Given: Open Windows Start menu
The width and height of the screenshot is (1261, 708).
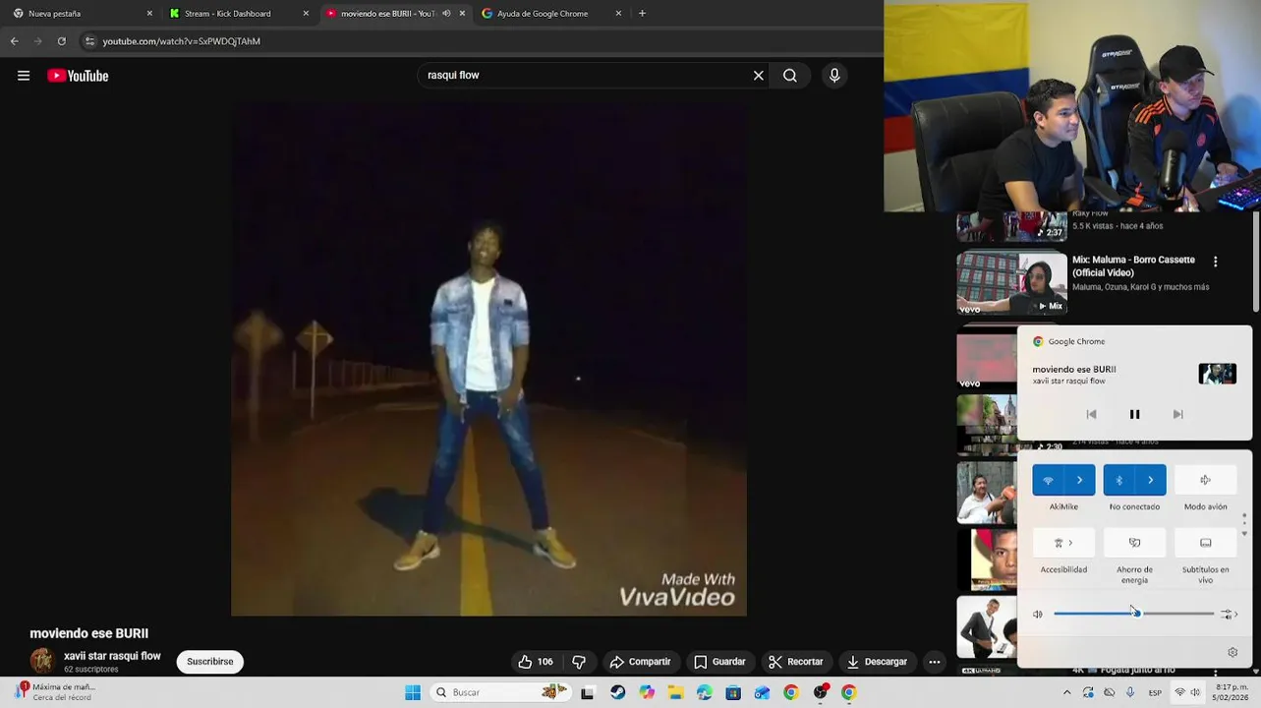Looking at the screenshot, I should [x=413, y=692].
